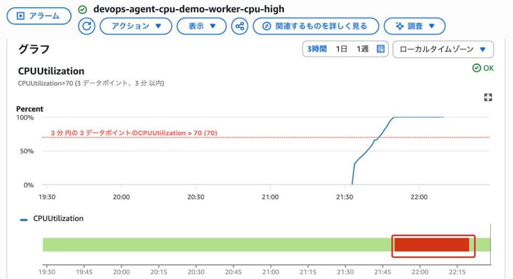The height and width of the screenshot is (279, 513).
Task: Click the refresh alarm icon button
Action: coord(87,26)
